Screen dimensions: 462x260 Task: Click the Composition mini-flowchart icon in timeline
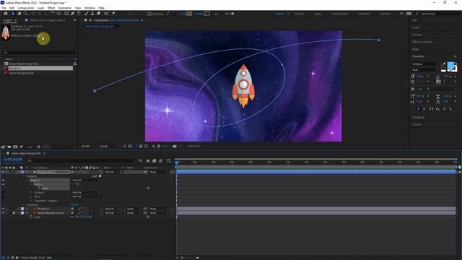(140, 160)
